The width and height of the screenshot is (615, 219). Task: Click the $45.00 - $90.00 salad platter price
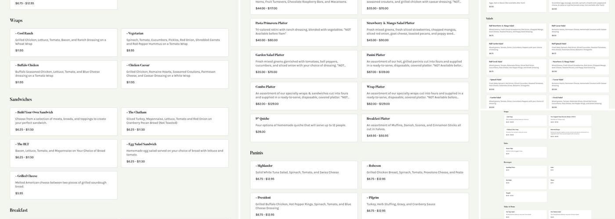pyautogui.click(x=378, y=40)
